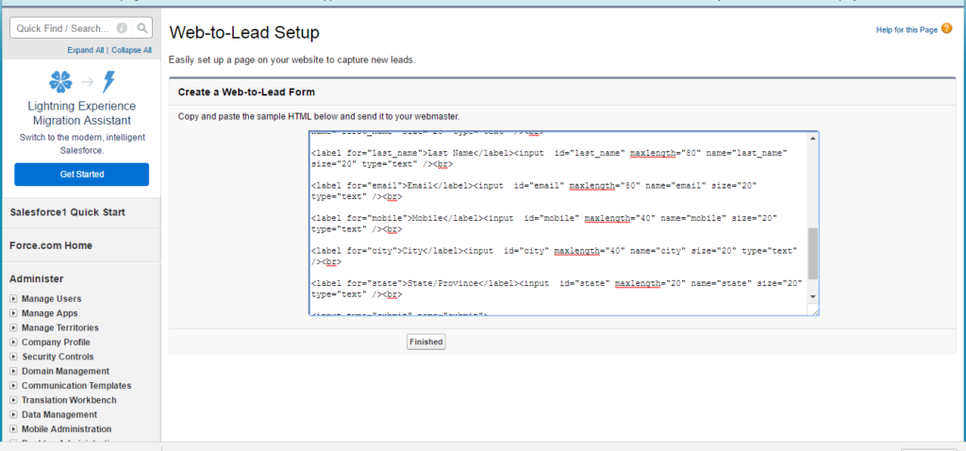This screenshot has height=451, width=966.
Task: Click the Quick Find info icon
Action: pyautogui.click(x=122, y=27)
